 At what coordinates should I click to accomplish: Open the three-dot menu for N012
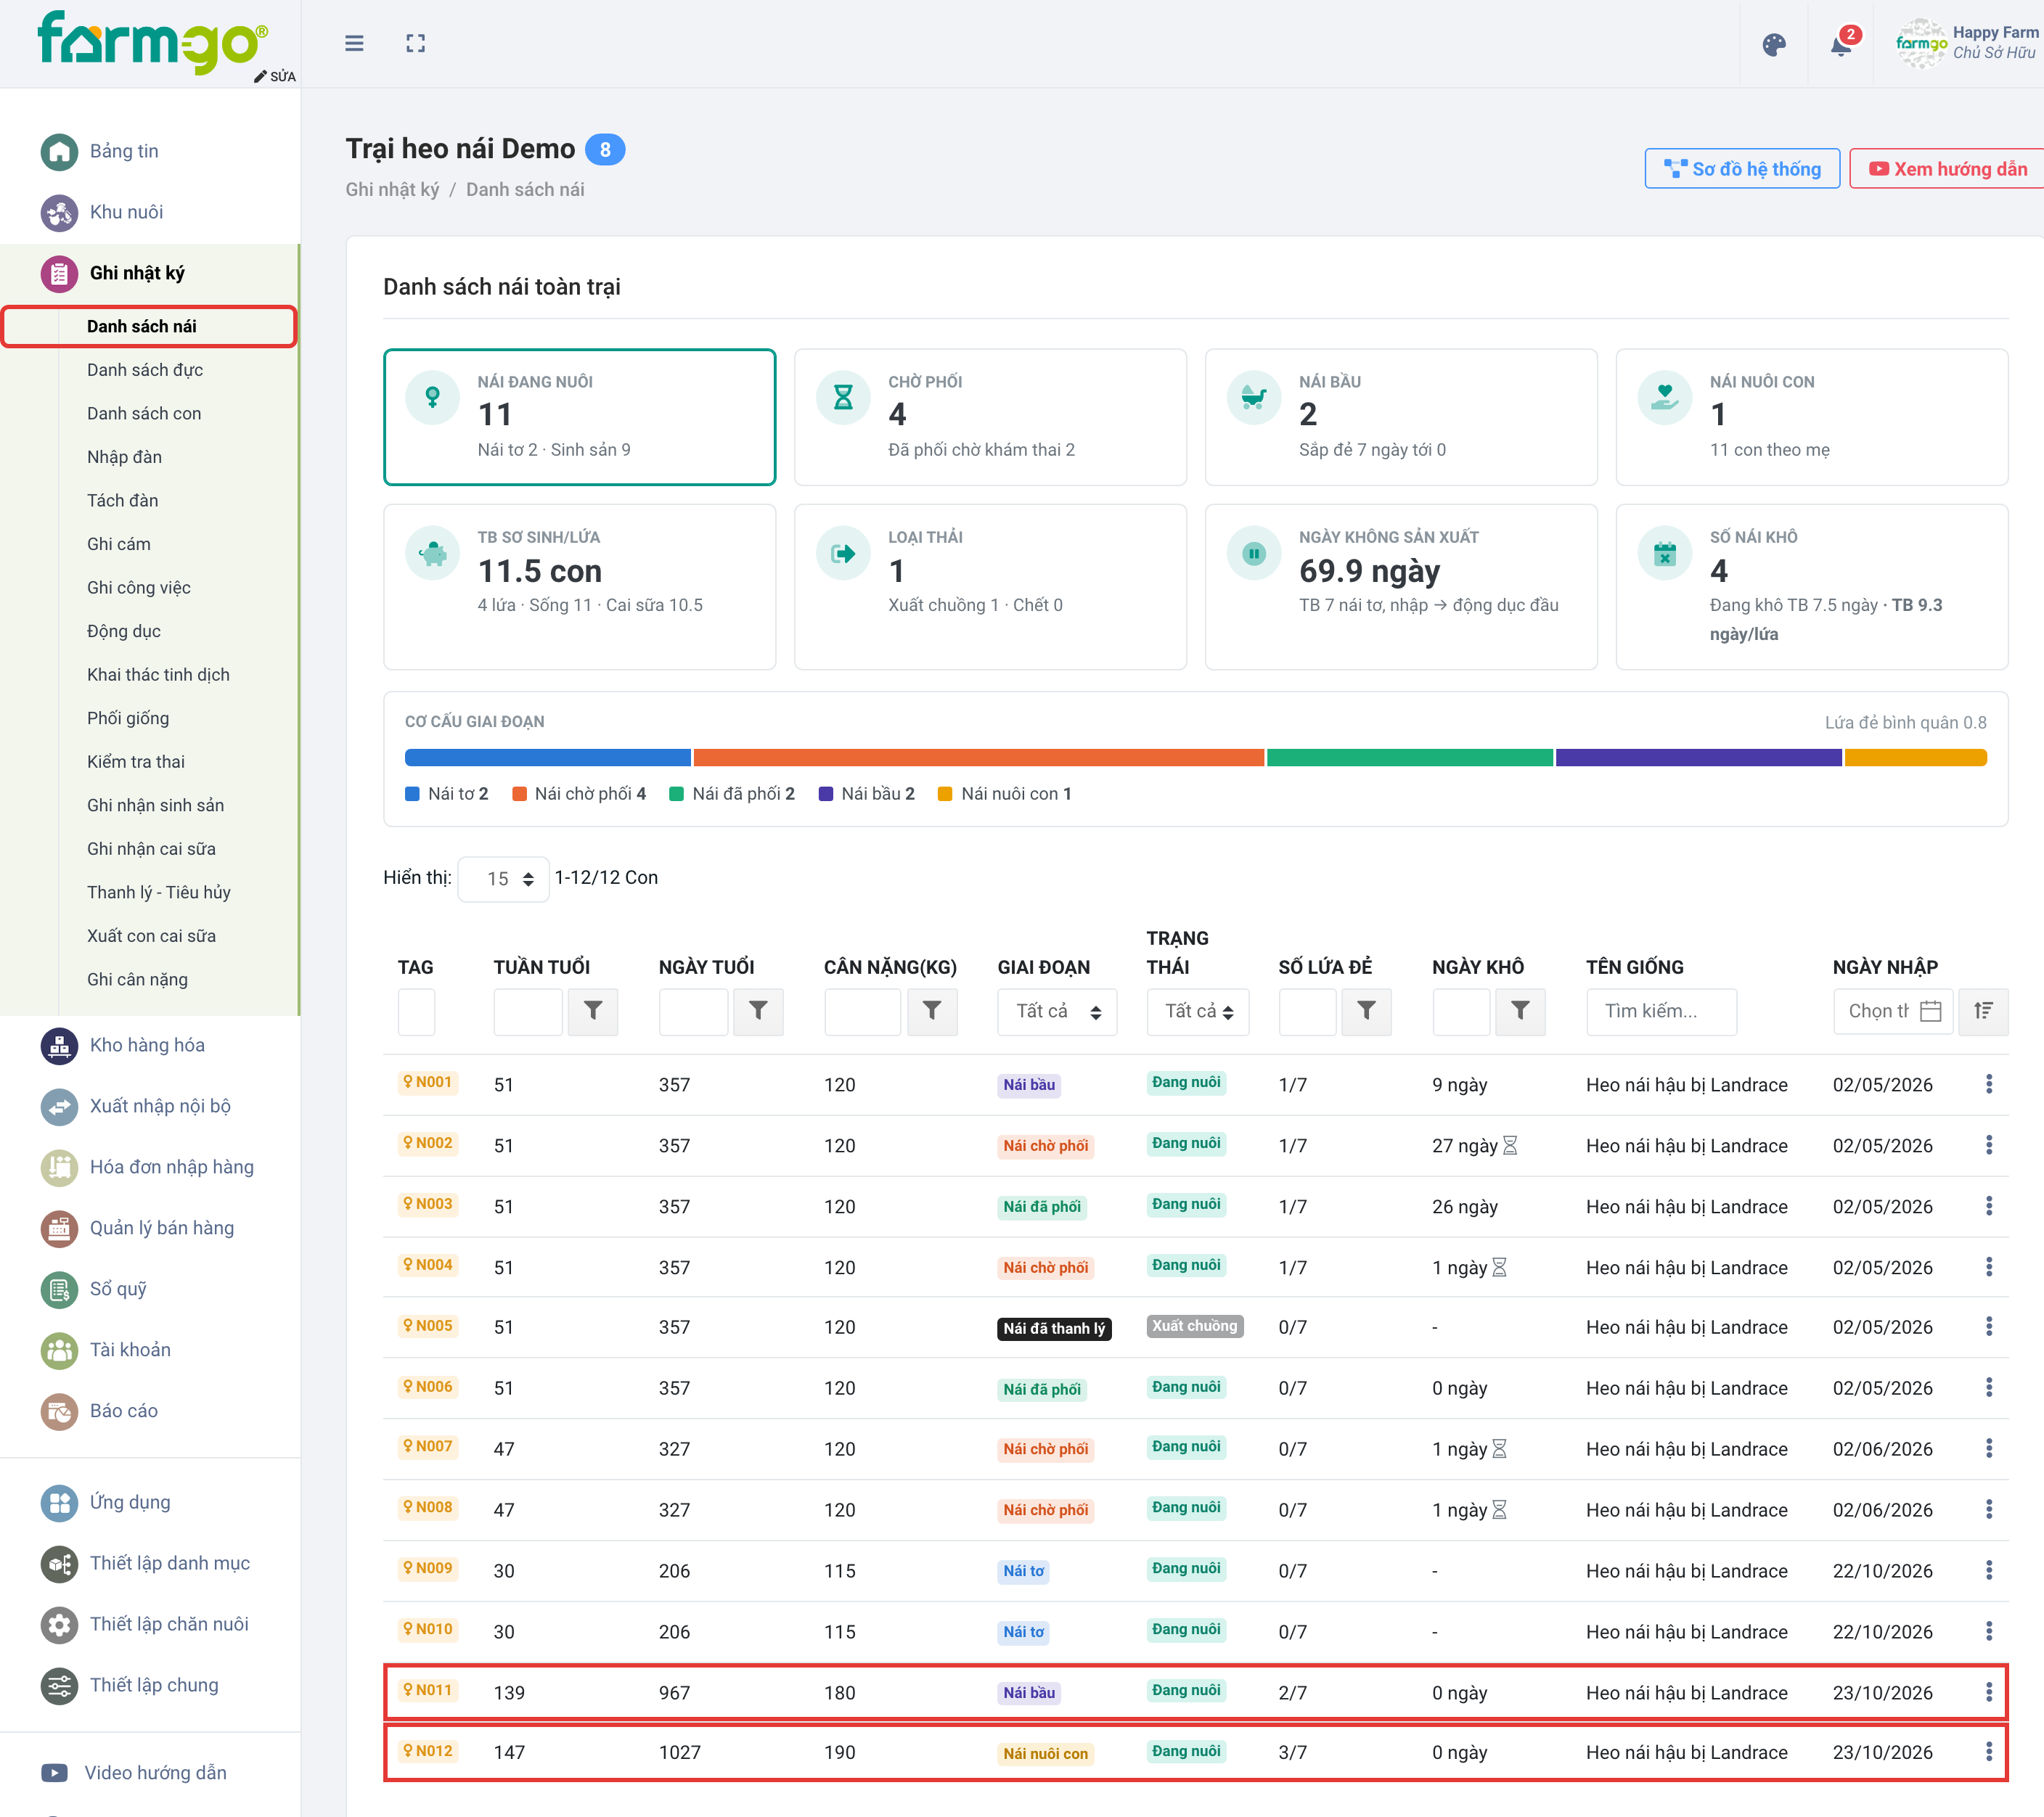[x=1988, y=1752]
